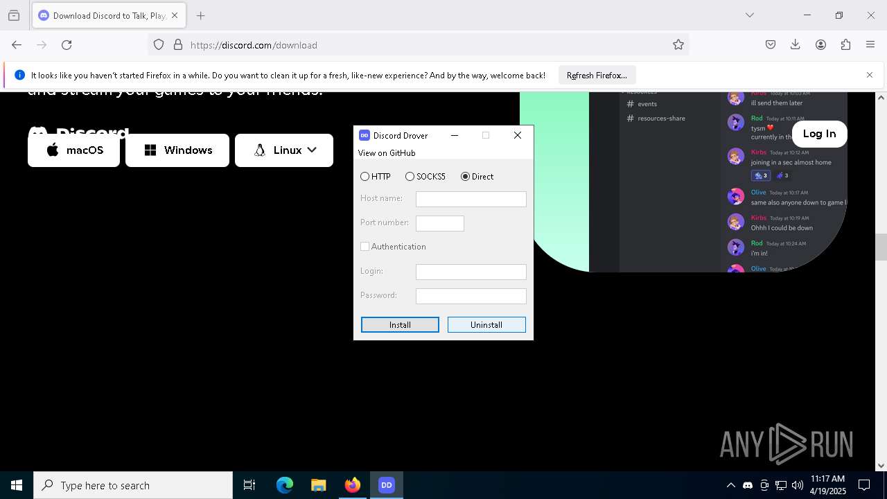Open the Firefox Downloads panel
This screenshot has height=499, width=887.
pos(796,45)
